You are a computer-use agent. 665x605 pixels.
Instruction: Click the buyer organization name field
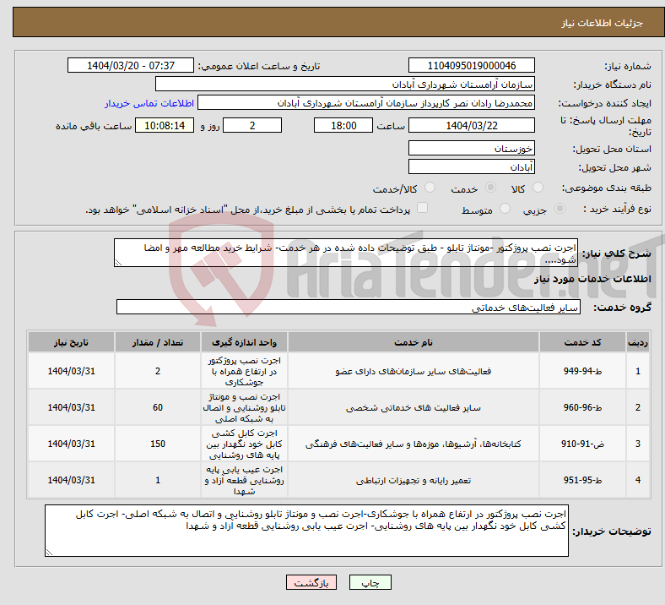pos(345,84)
